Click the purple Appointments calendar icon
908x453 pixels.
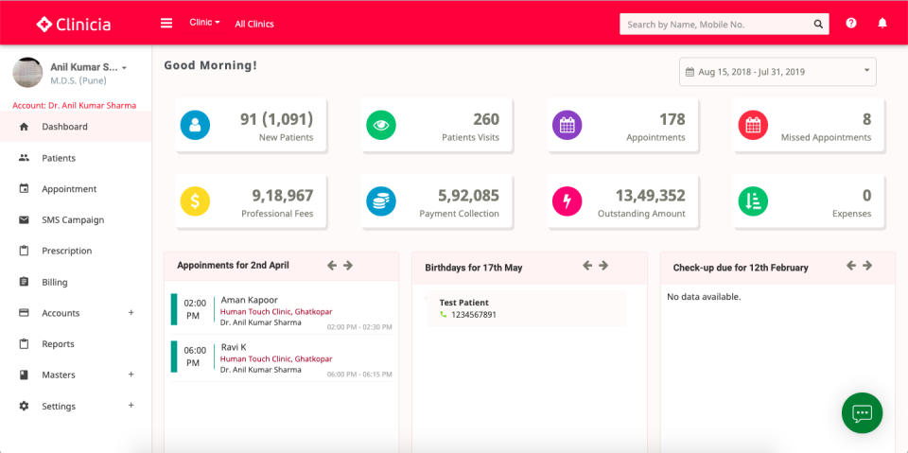tap(567, 125)
